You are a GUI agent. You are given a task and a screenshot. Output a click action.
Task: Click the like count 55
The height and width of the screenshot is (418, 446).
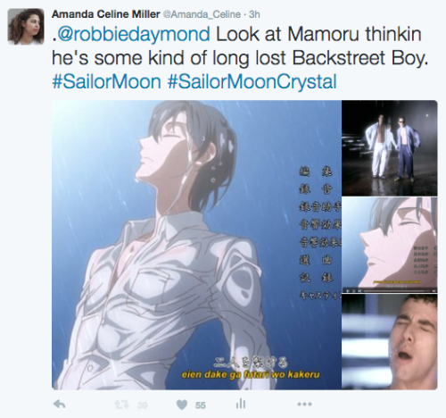(x=201, y=405)
